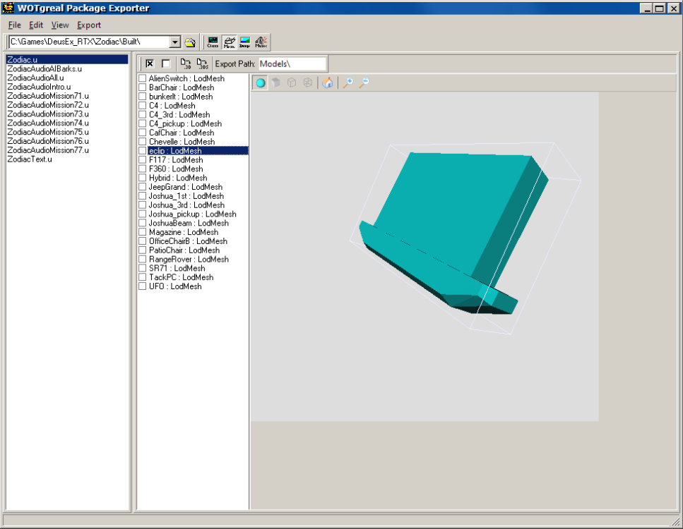Zoom out of the mesh preview
Screen dimensions: 683x529
364,83
